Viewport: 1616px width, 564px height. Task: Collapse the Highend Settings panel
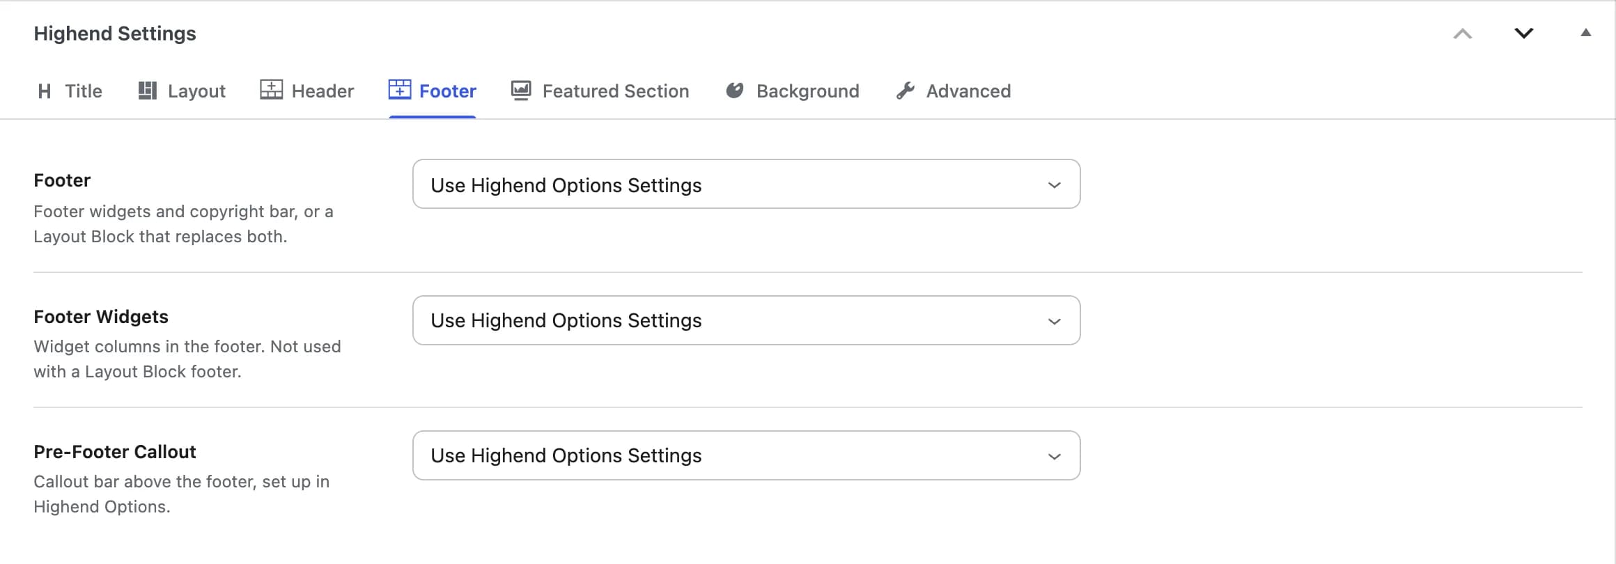coord(1586,33)
